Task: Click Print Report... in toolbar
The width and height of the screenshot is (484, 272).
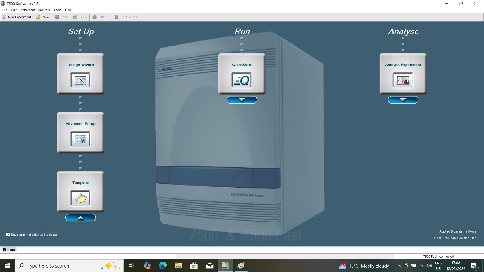Action: coord(127,17)
